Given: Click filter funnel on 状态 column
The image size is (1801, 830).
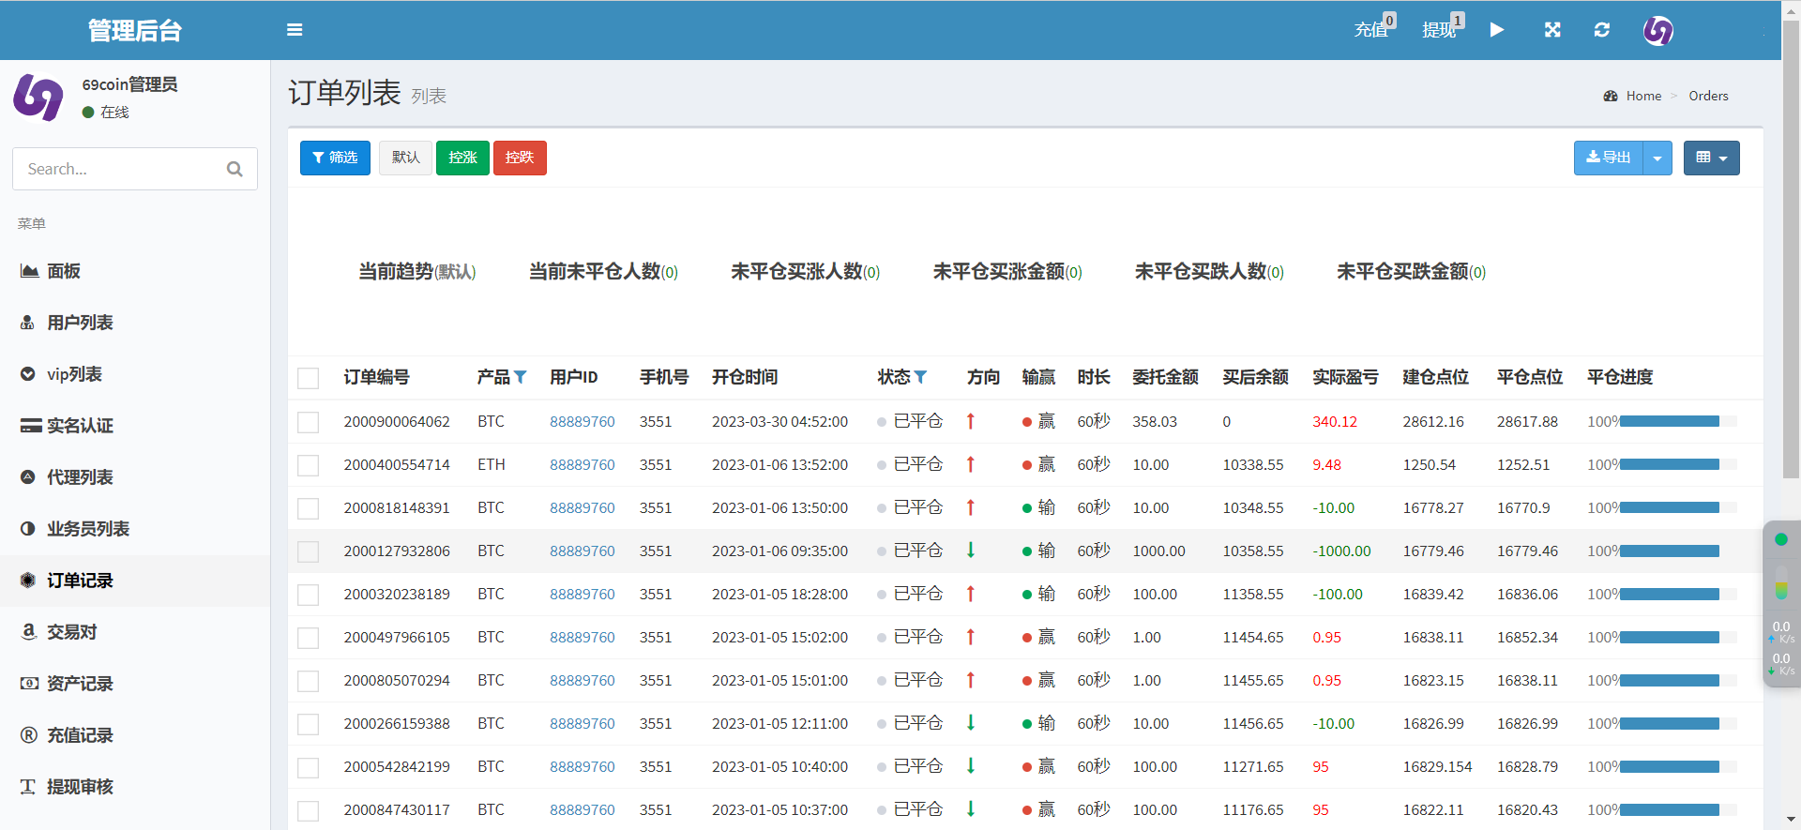Looking at the screenshot, I should click(x=920, y=377).
